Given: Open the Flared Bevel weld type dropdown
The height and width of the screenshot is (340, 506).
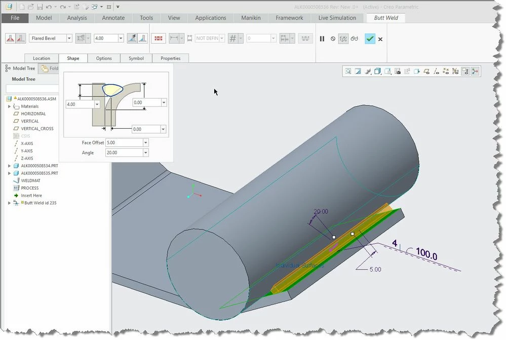Looking at the screenshot, I should 69,39.
